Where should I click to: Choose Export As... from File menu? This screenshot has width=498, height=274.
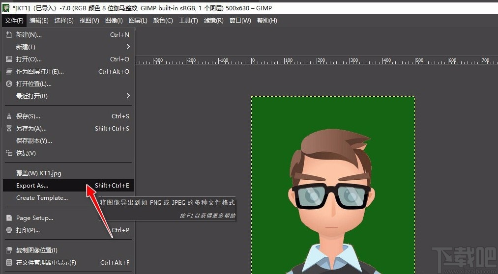point(32,186)
